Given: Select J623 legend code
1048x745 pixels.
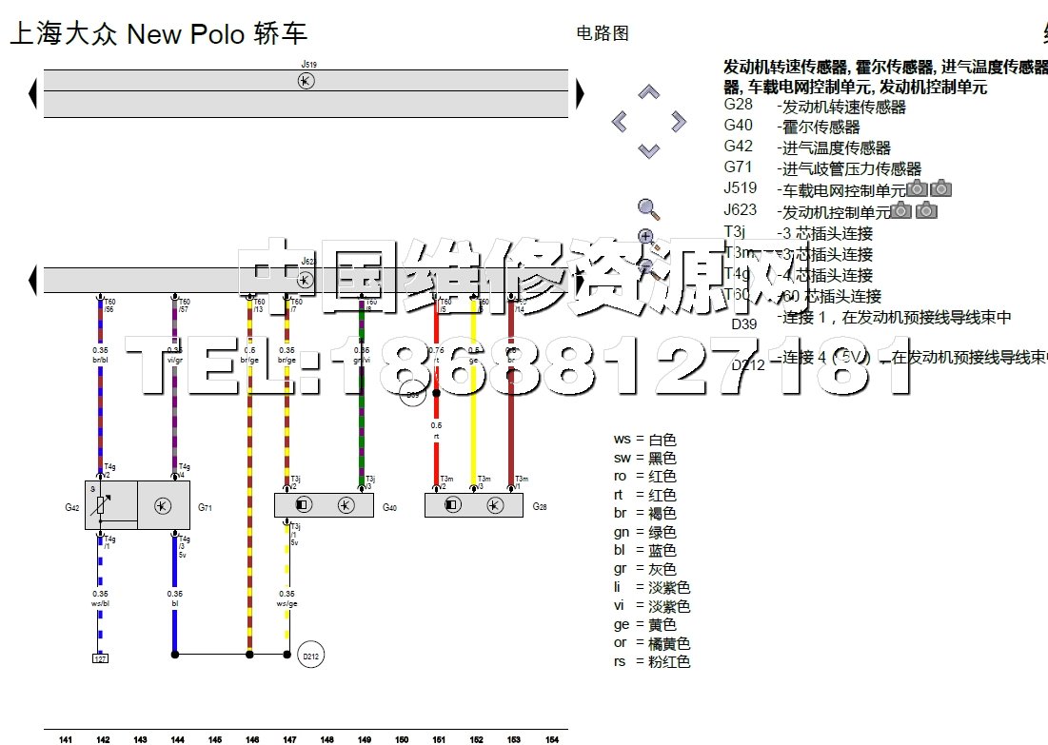Looking at the screenshot, I should 740,210.
